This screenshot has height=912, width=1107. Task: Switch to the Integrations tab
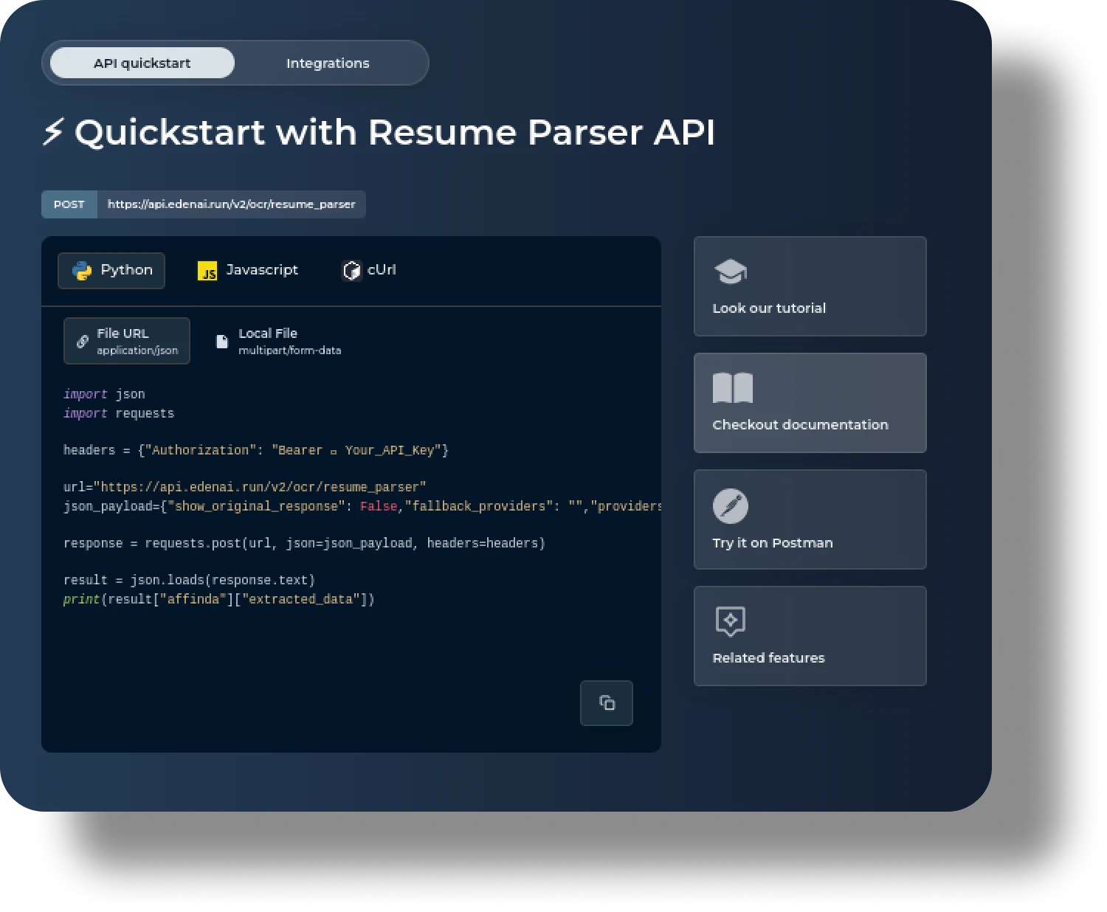click(x=328, y=63)
